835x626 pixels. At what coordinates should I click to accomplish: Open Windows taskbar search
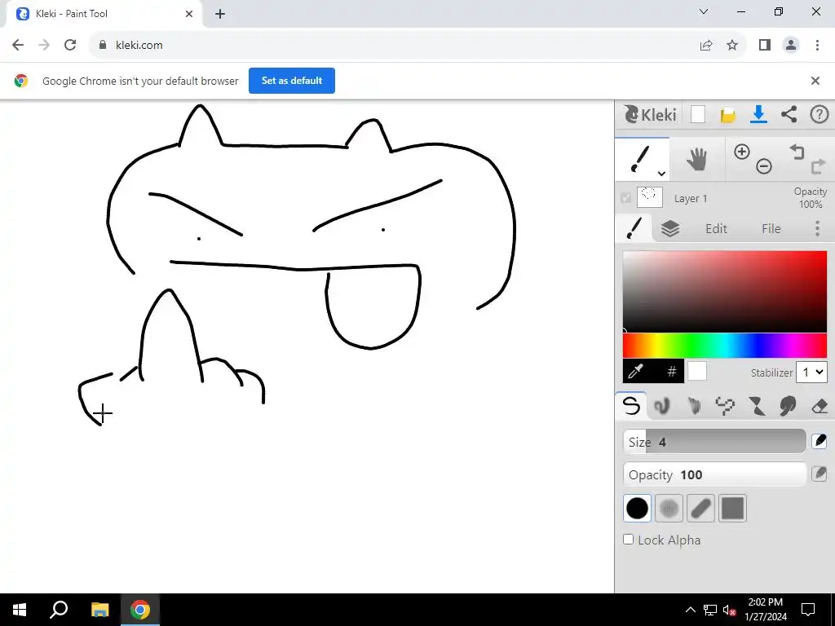pyautogui.click(x=59, y=610)
